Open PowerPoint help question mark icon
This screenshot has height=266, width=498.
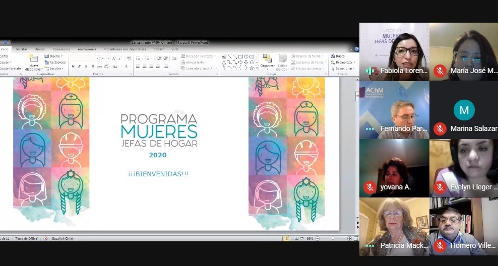pyautogui.click(x=355, y=49)
